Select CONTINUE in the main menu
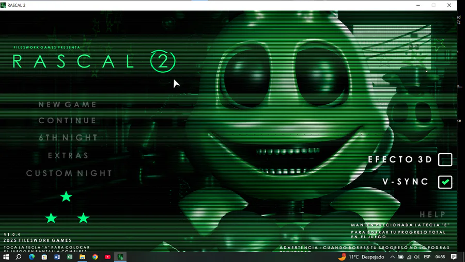465x262 pixels. 68,121
